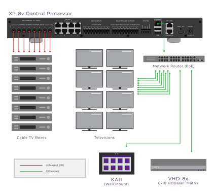Click the green endpoint dot above the router
This screenshot has height=192, width=211.
pos(164,51)
